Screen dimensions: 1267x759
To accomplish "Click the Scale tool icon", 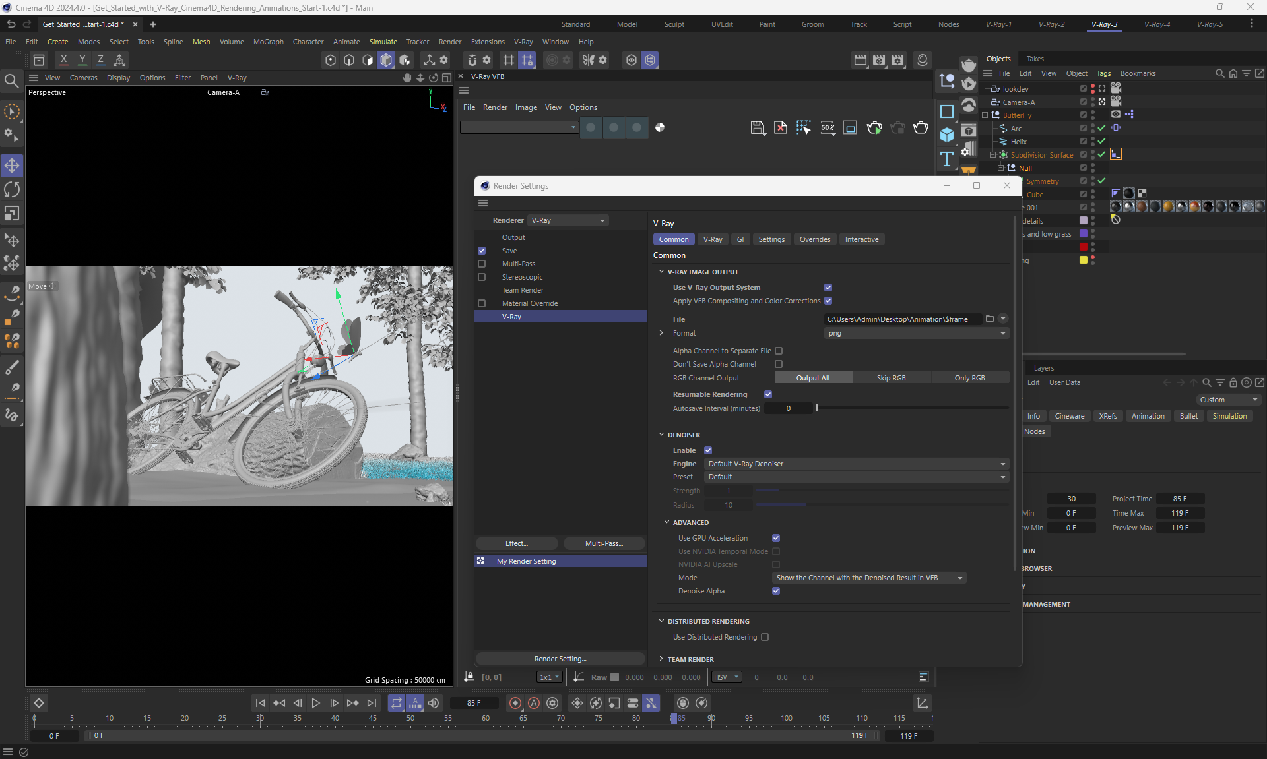I will [12, 214].
